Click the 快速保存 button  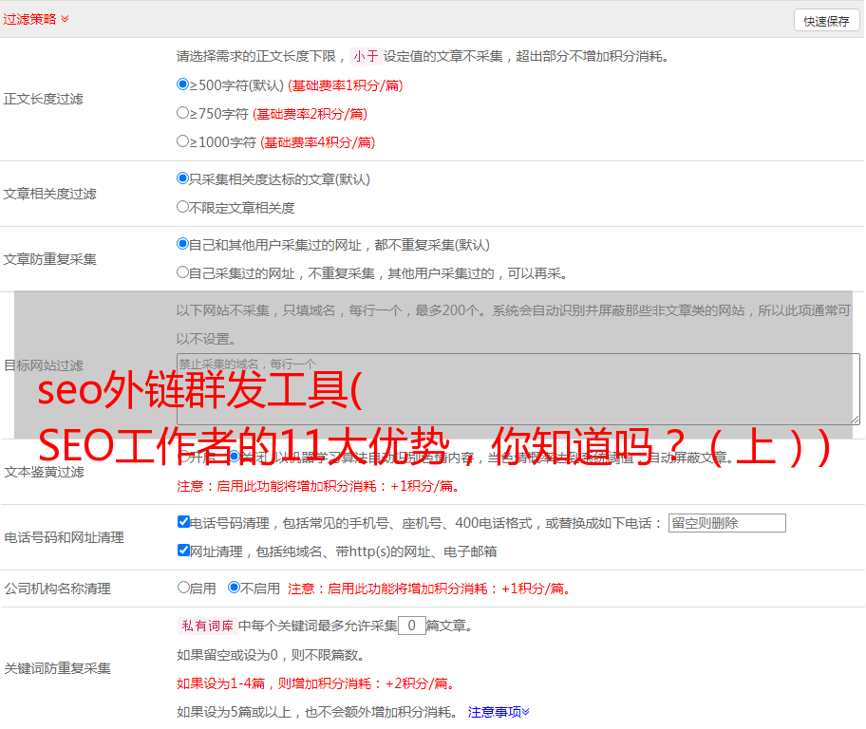826,21
